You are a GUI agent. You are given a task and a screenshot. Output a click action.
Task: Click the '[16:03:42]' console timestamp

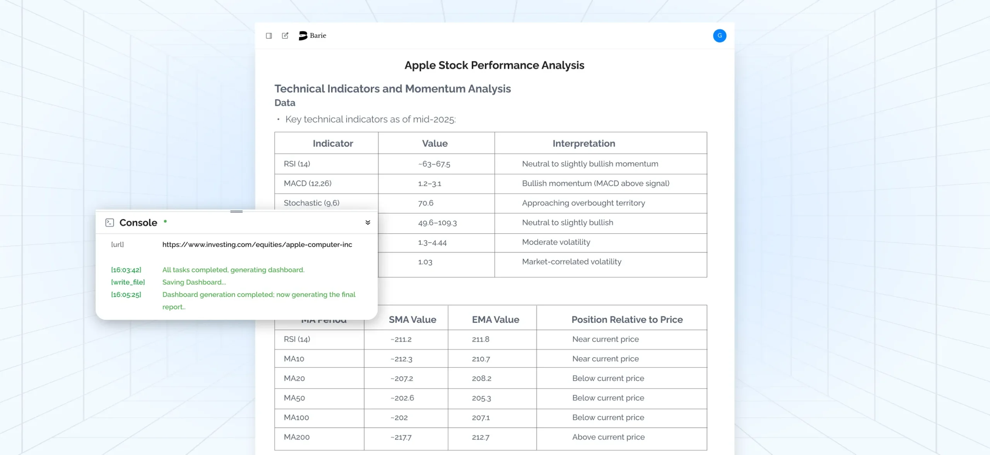[126, 270]
